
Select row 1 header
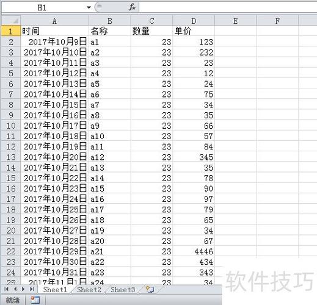[11, 31]
